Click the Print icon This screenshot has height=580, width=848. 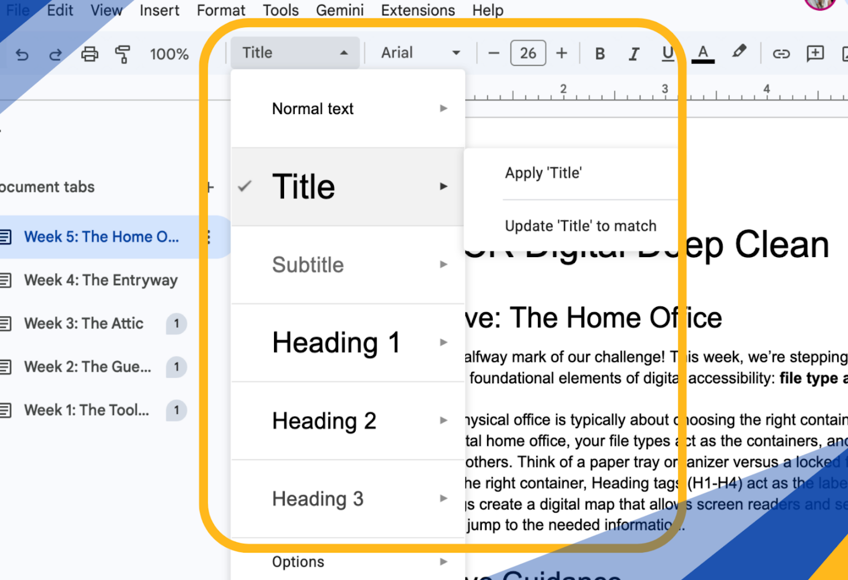click(x=90, y=54)
